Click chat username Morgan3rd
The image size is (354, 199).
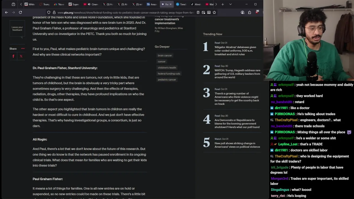coord(279,179)
